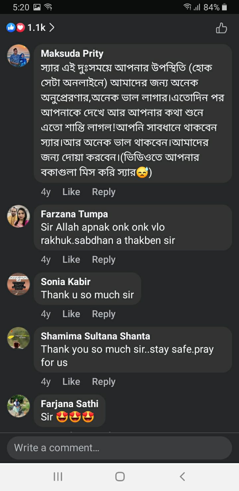The image size is (239, 491).
Task: Tap Shamima Sultana Shanta's avatar
Action: (19, 338)
